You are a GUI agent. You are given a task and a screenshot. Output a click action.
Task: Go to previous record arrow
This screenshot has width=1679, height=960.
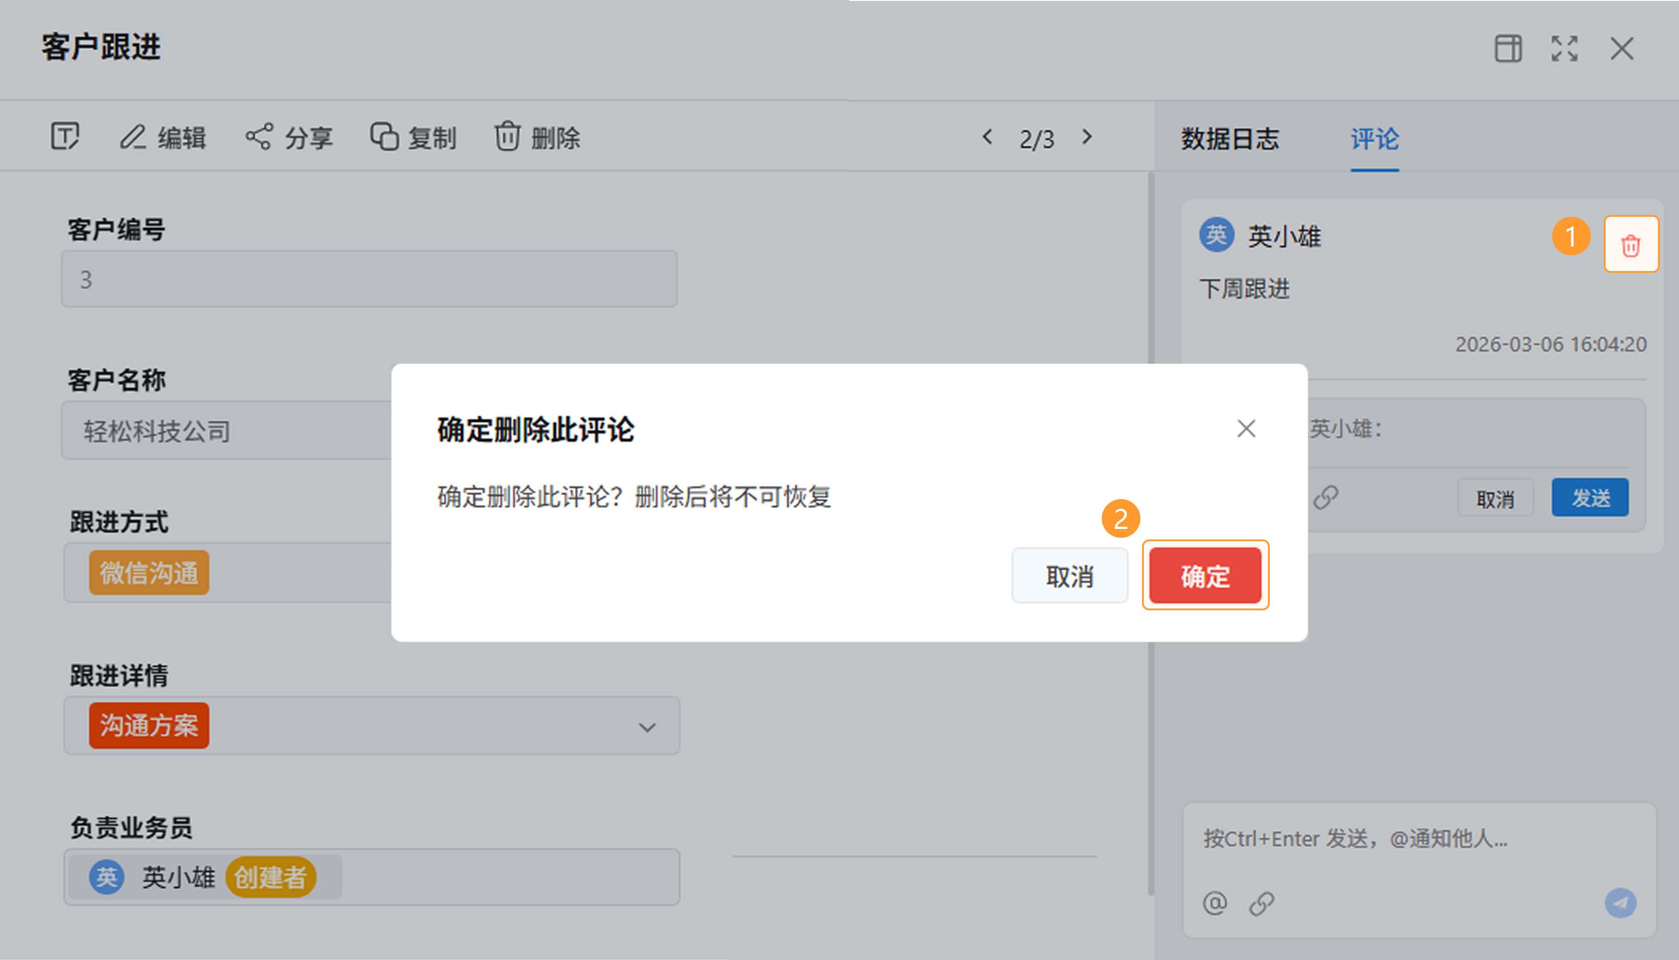pyautogui.click(x=987, y=137)
